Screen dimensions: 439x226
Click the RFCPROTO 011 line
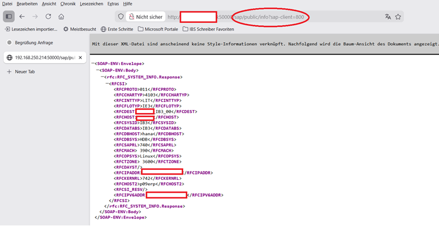145,90
